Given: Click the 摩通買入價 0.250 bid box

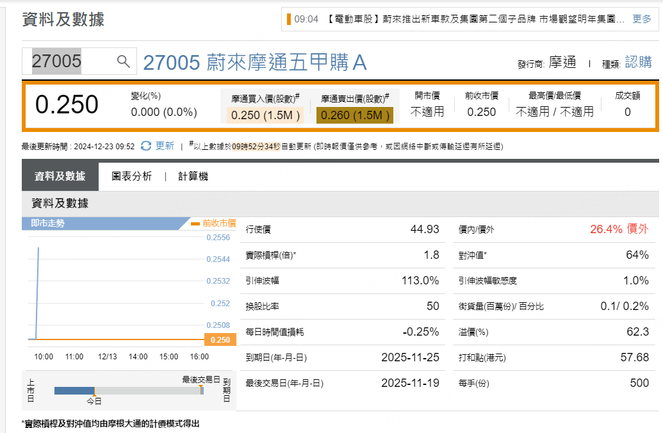Looking at the screenshot, I should click(x=265, y=115).
